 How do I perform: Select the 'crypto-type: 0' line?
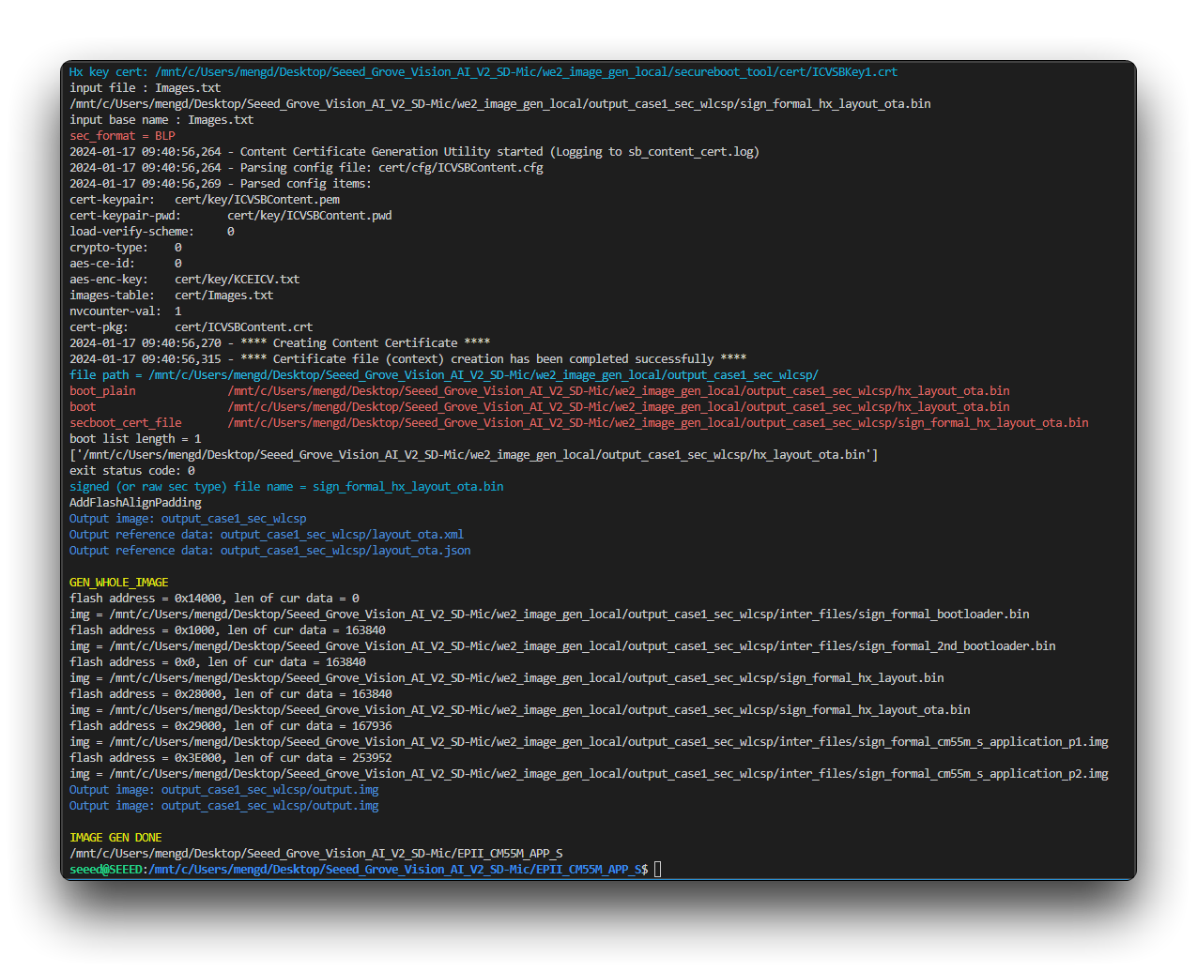[126, 248]
